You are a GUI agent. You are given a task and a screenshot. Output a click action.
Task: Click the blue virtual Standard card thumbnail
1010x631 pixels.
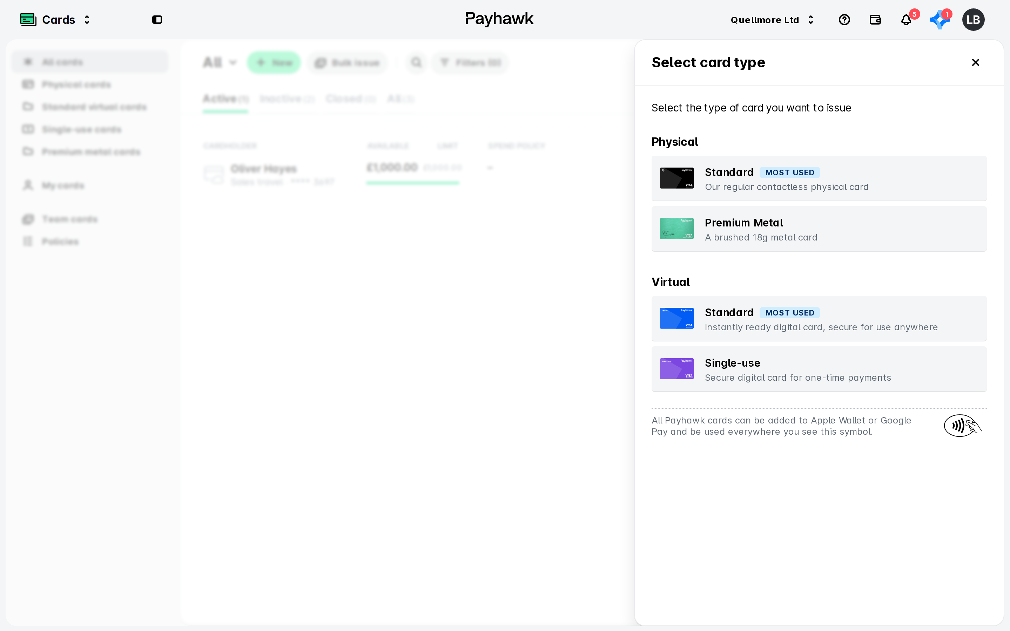click(676, 318)
